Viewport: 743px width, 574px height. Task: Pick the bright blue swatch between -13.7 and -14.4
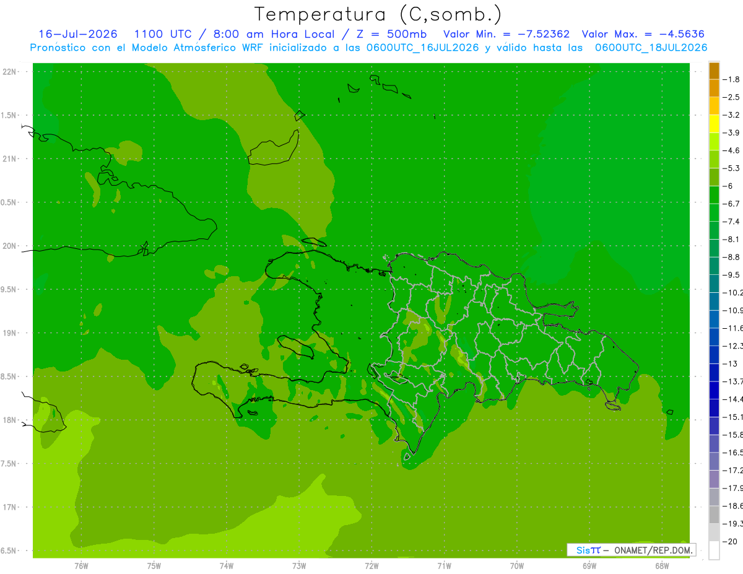click(x=714, y=389)
